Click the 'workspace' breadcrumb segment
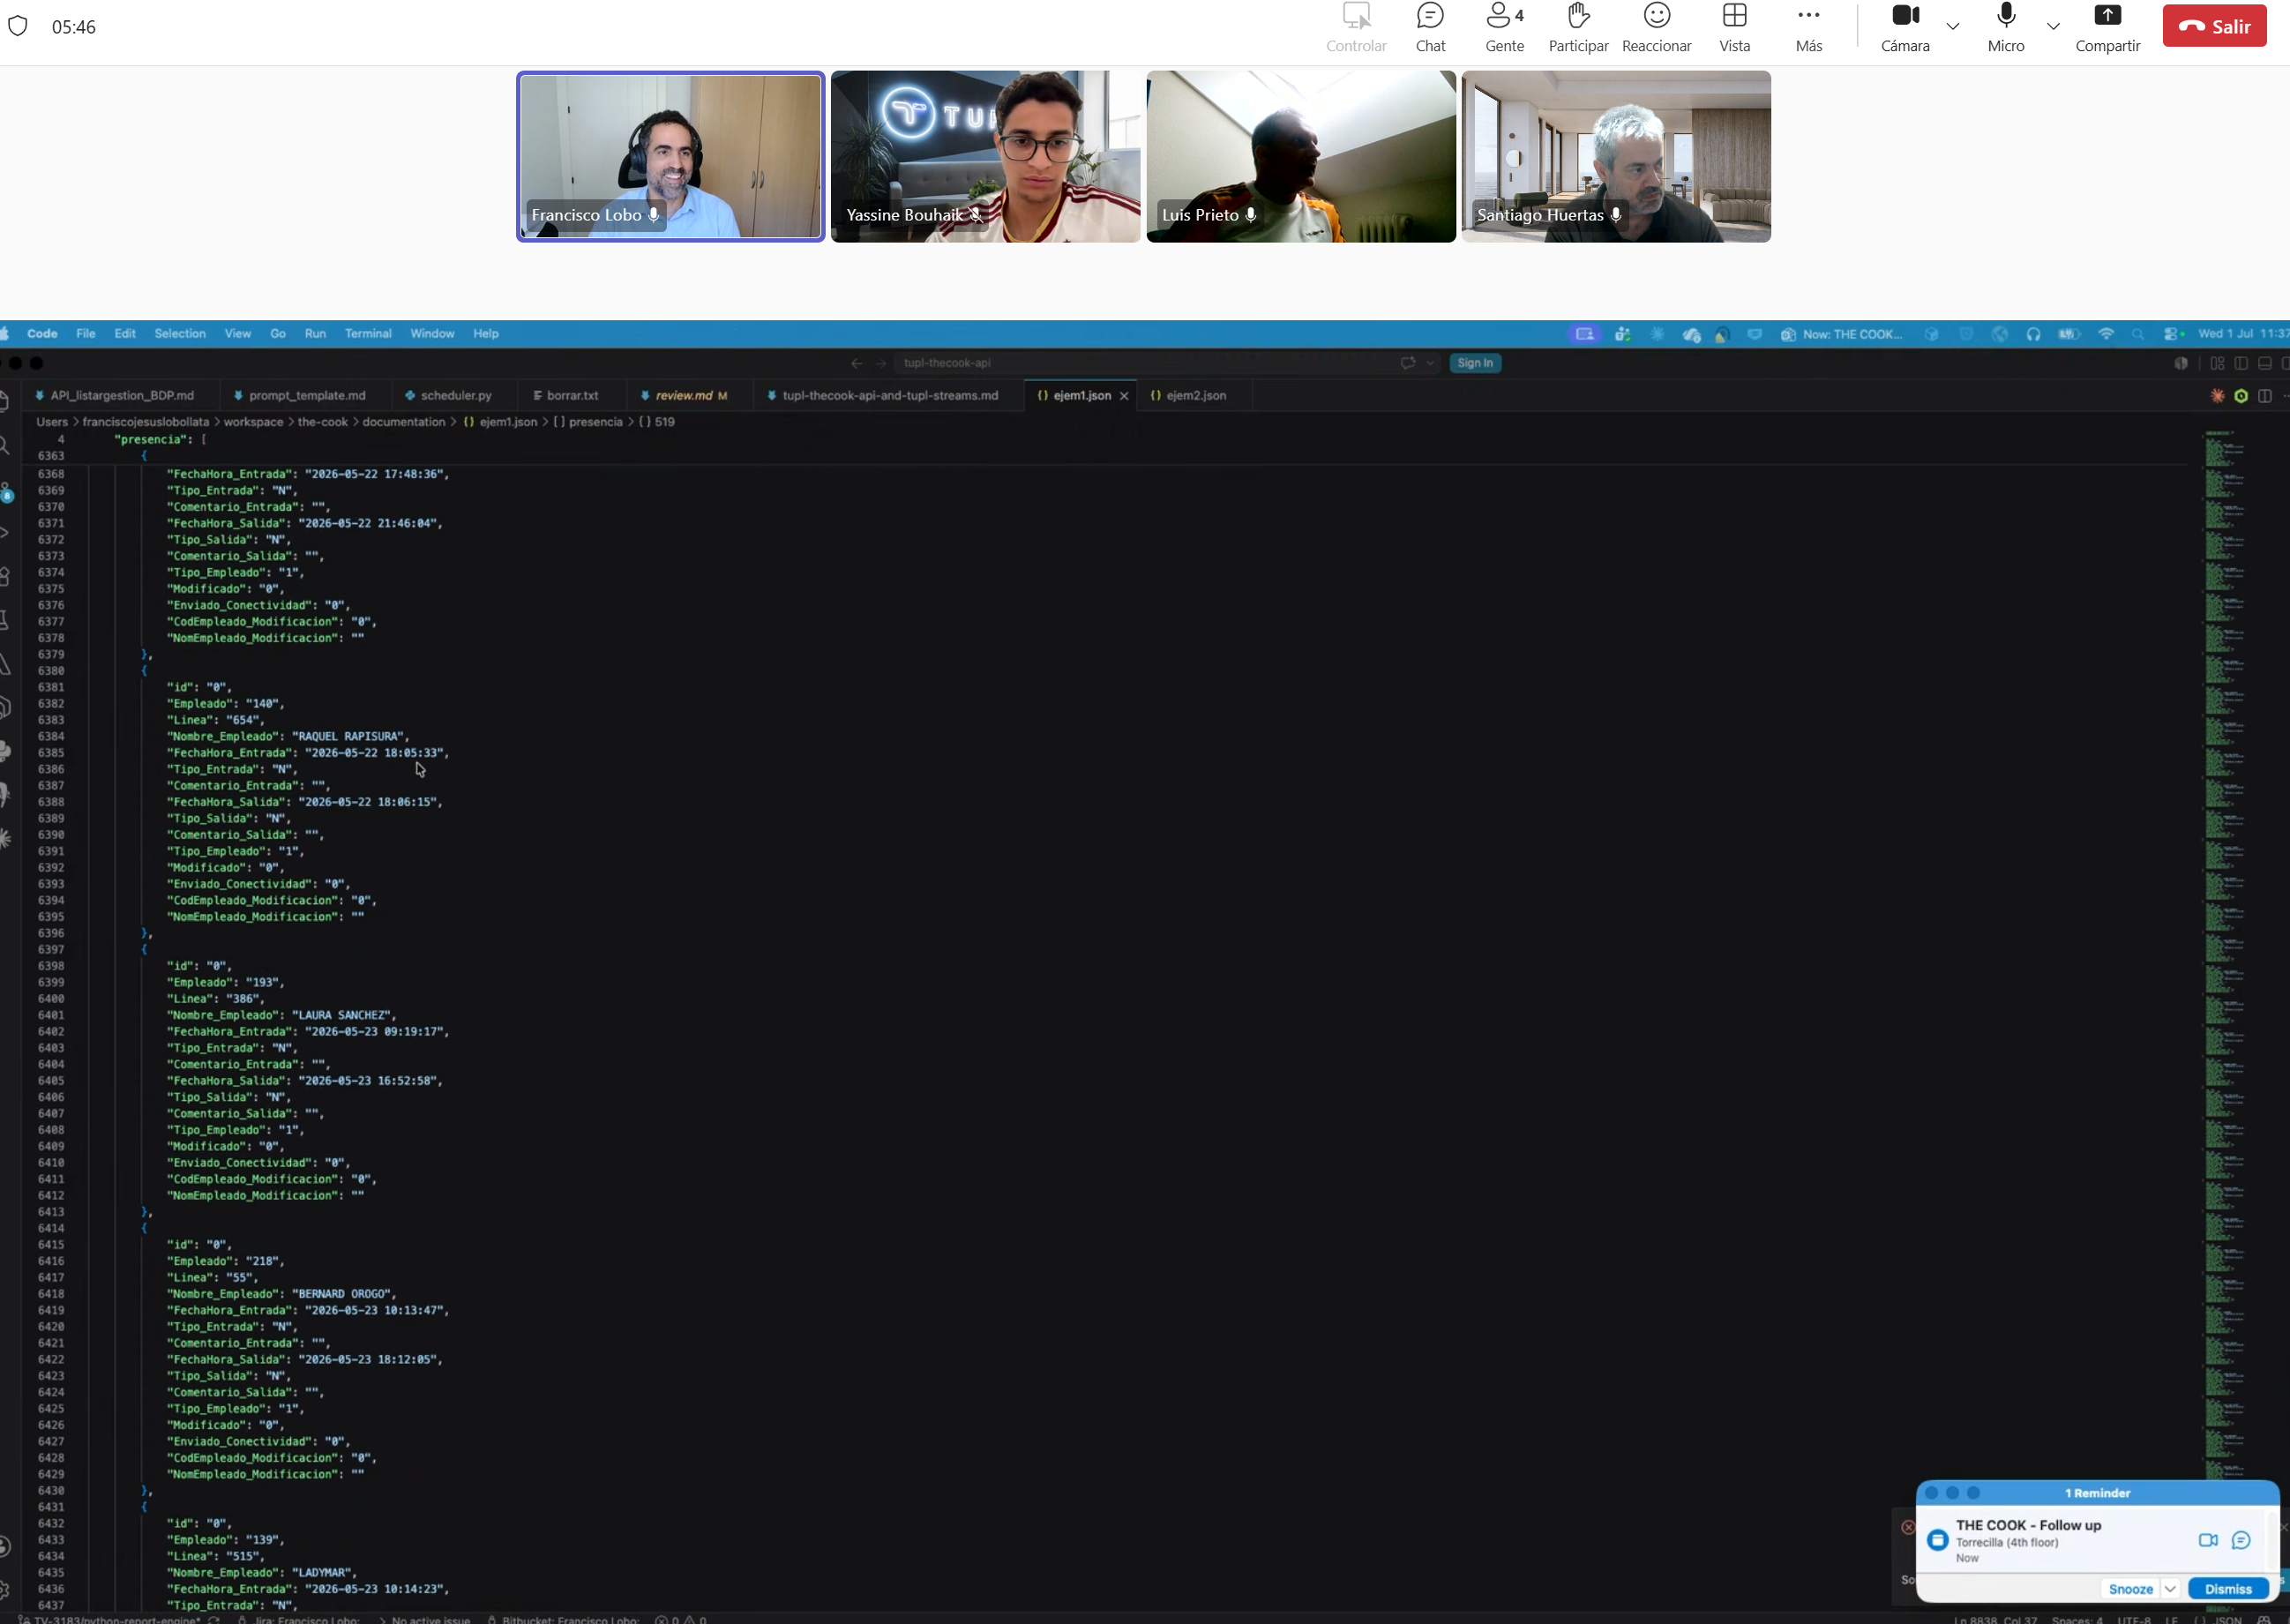The height and width of the screenshot is (1624, 2290). [x=253, y=422]
